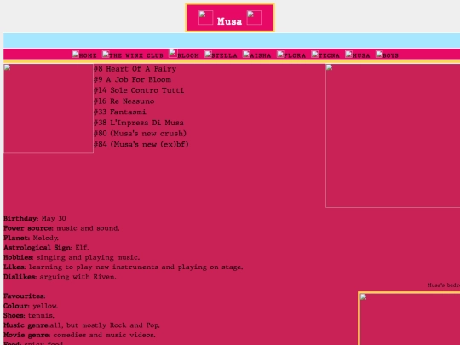Screen dimensions: 460x345
Task: Click 'Power source: music and sound' line
Action: pyautogui.click(x=61, y=228)
